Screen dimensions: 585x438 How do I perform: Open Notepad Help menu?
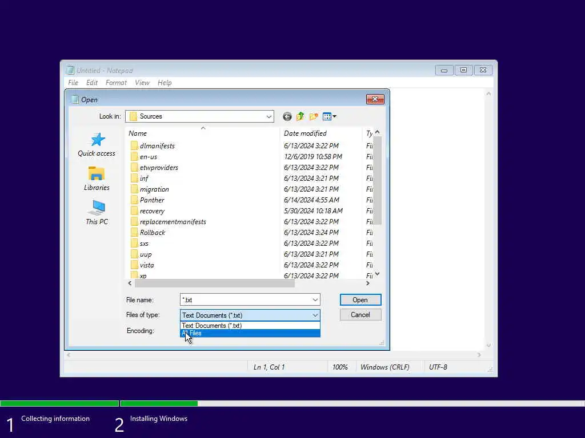pos(165,83)
